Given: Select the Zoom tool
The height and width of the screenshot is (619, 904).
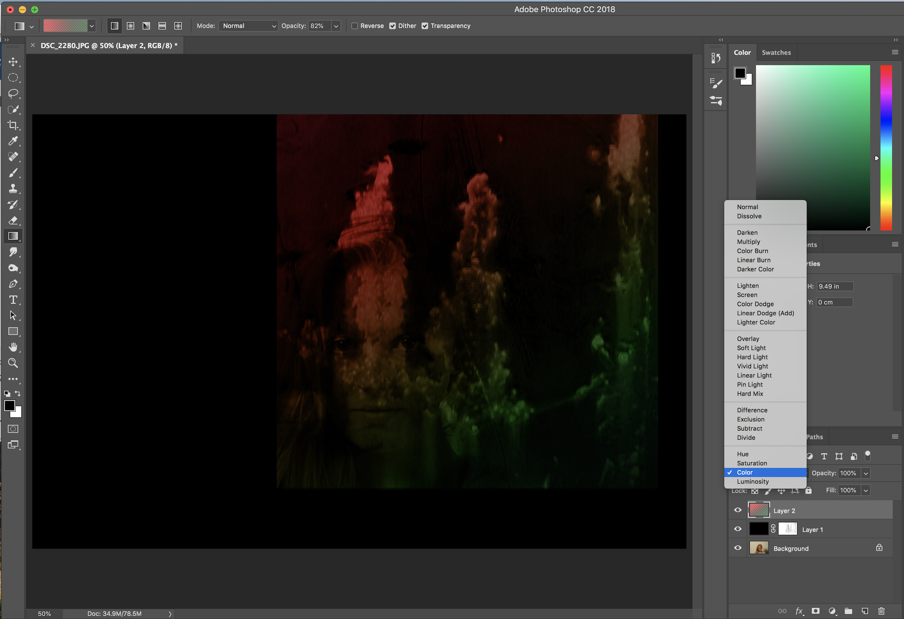Looking at the screenshot, I should 13,363.
